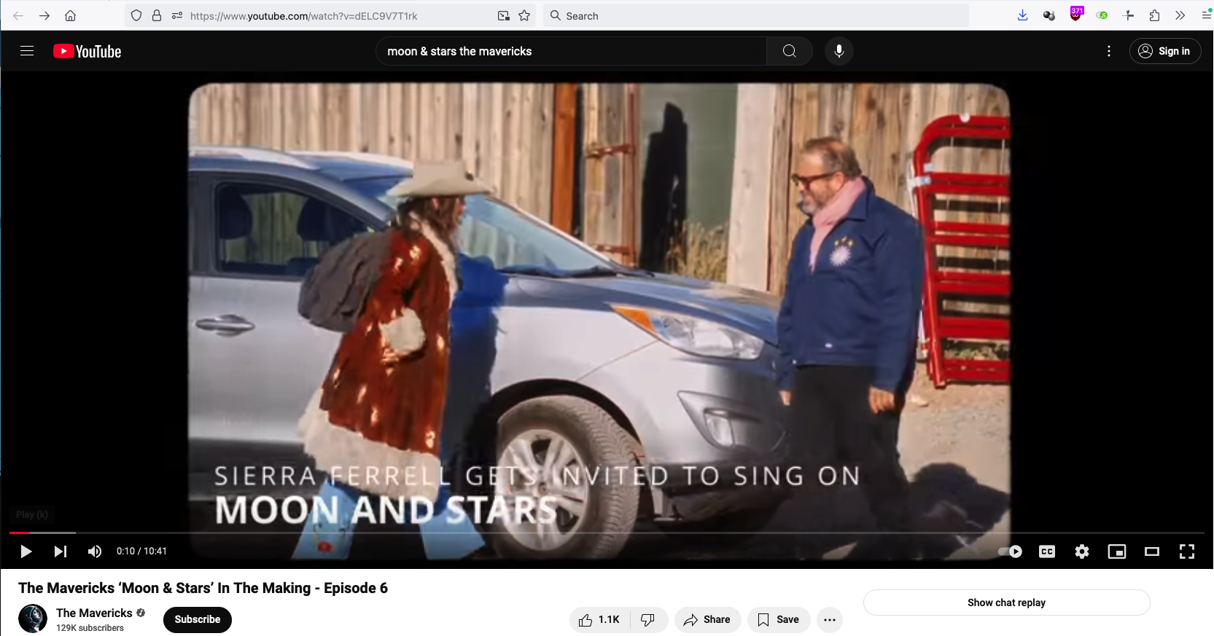Viewport: 1214px width, 636px height.
Task: Open The Mavericks channel name link
Action: 94,613
